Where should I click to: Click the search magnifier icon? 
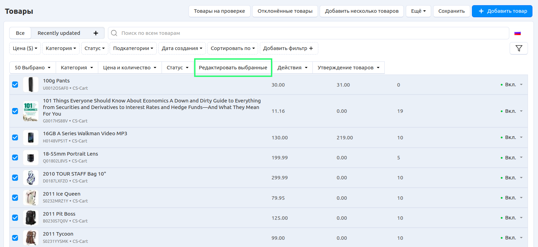[x=114, y=33]
